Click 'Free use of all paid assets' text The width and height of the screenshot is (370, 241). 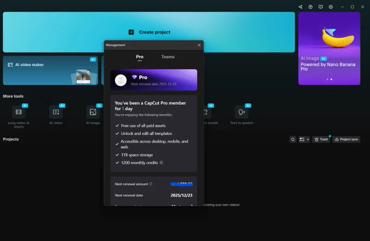(x=143, y=126)
